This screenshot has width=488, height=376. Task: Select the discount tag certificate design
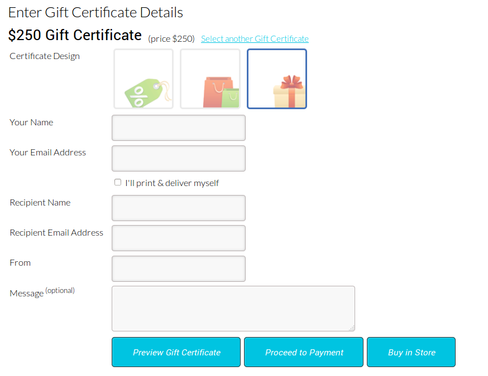(143, 79)
